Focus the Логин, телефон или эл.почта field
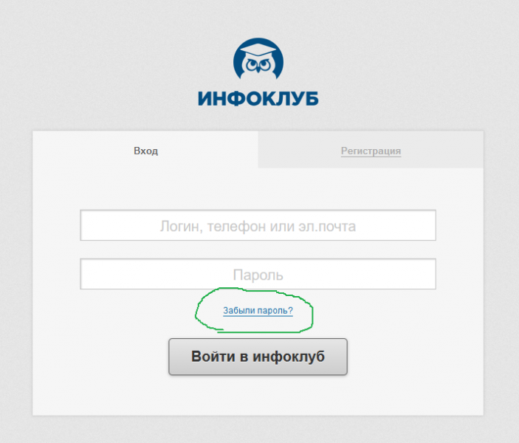Viewport: 519px width, 443px height. point(258,225)
